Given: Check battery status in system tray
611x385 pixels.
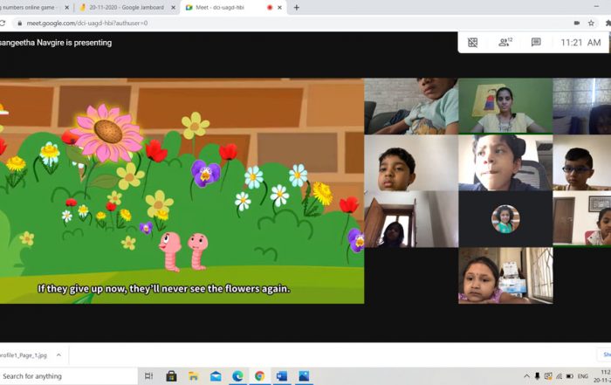Looking at the screenshot, I should 569,376.
